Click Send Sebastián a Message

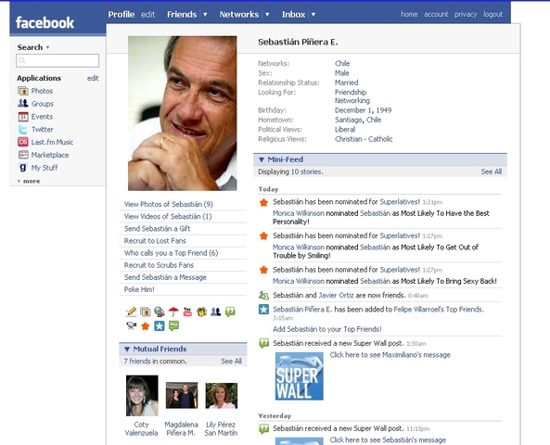tap(165, 277)
